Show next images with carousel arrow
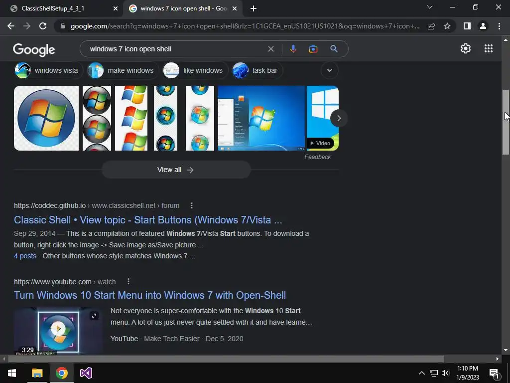The width and height of the screenshot is (510, 383). 339,118
